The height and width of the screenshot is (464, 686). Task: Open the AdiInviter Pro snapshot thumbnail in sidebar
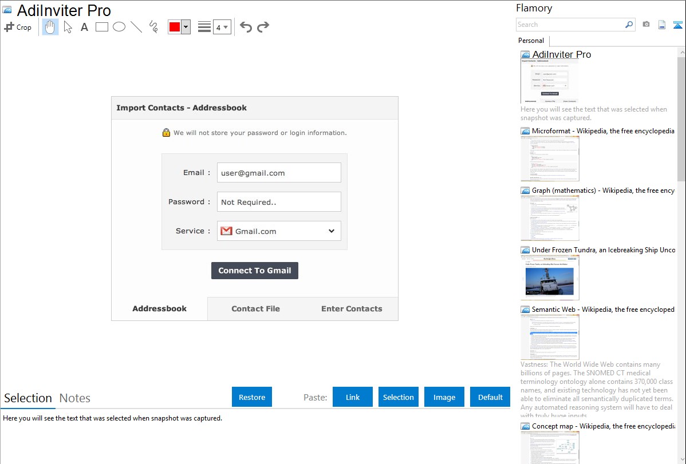tap(550, 81)
